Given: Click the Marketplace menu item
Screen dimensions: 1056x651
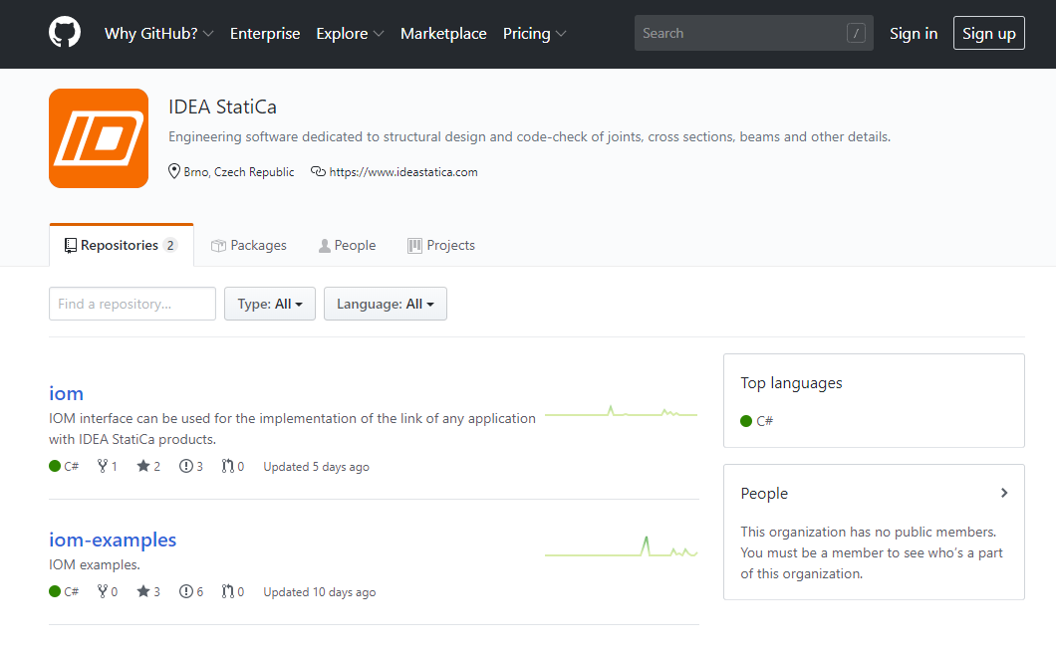Looking at the screenshot, I should click(x=443, y=33).
